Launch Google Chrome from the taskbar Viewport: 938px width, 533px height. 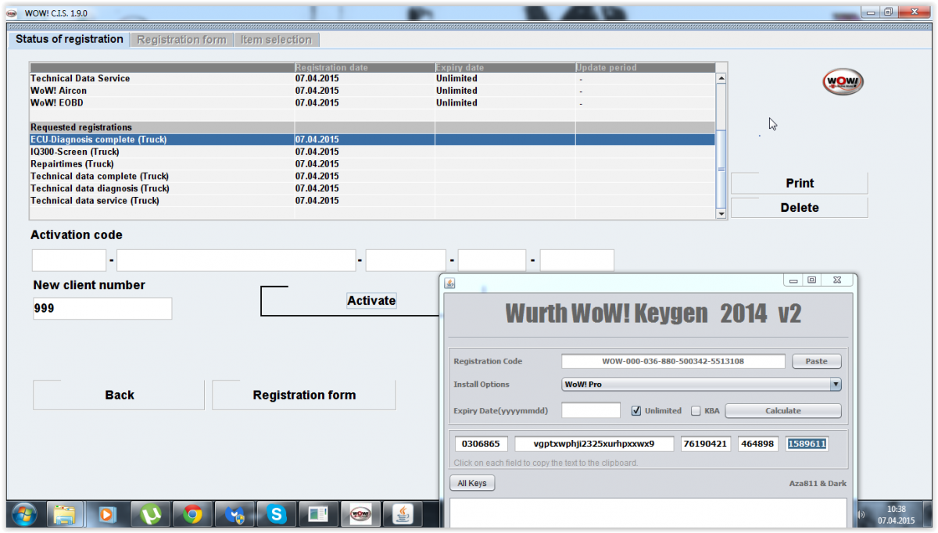[x=192, y=513]
